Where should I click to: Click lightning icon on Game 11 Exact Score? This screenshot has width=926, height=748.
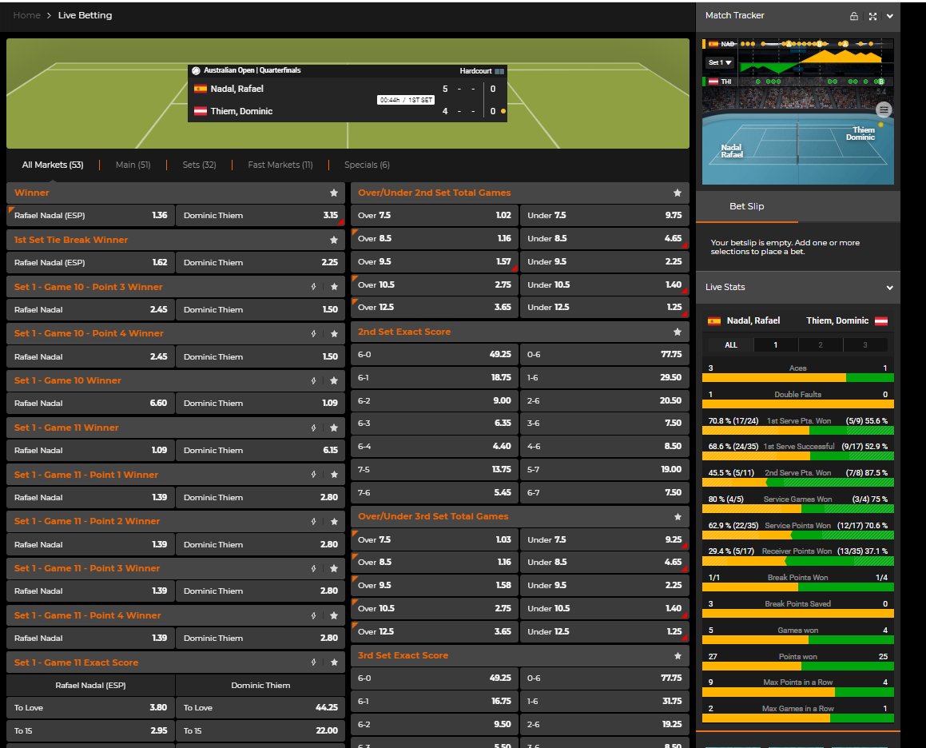tap(313, 662)
